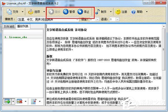
Task: Maximize the window
Action: point(152,3)
